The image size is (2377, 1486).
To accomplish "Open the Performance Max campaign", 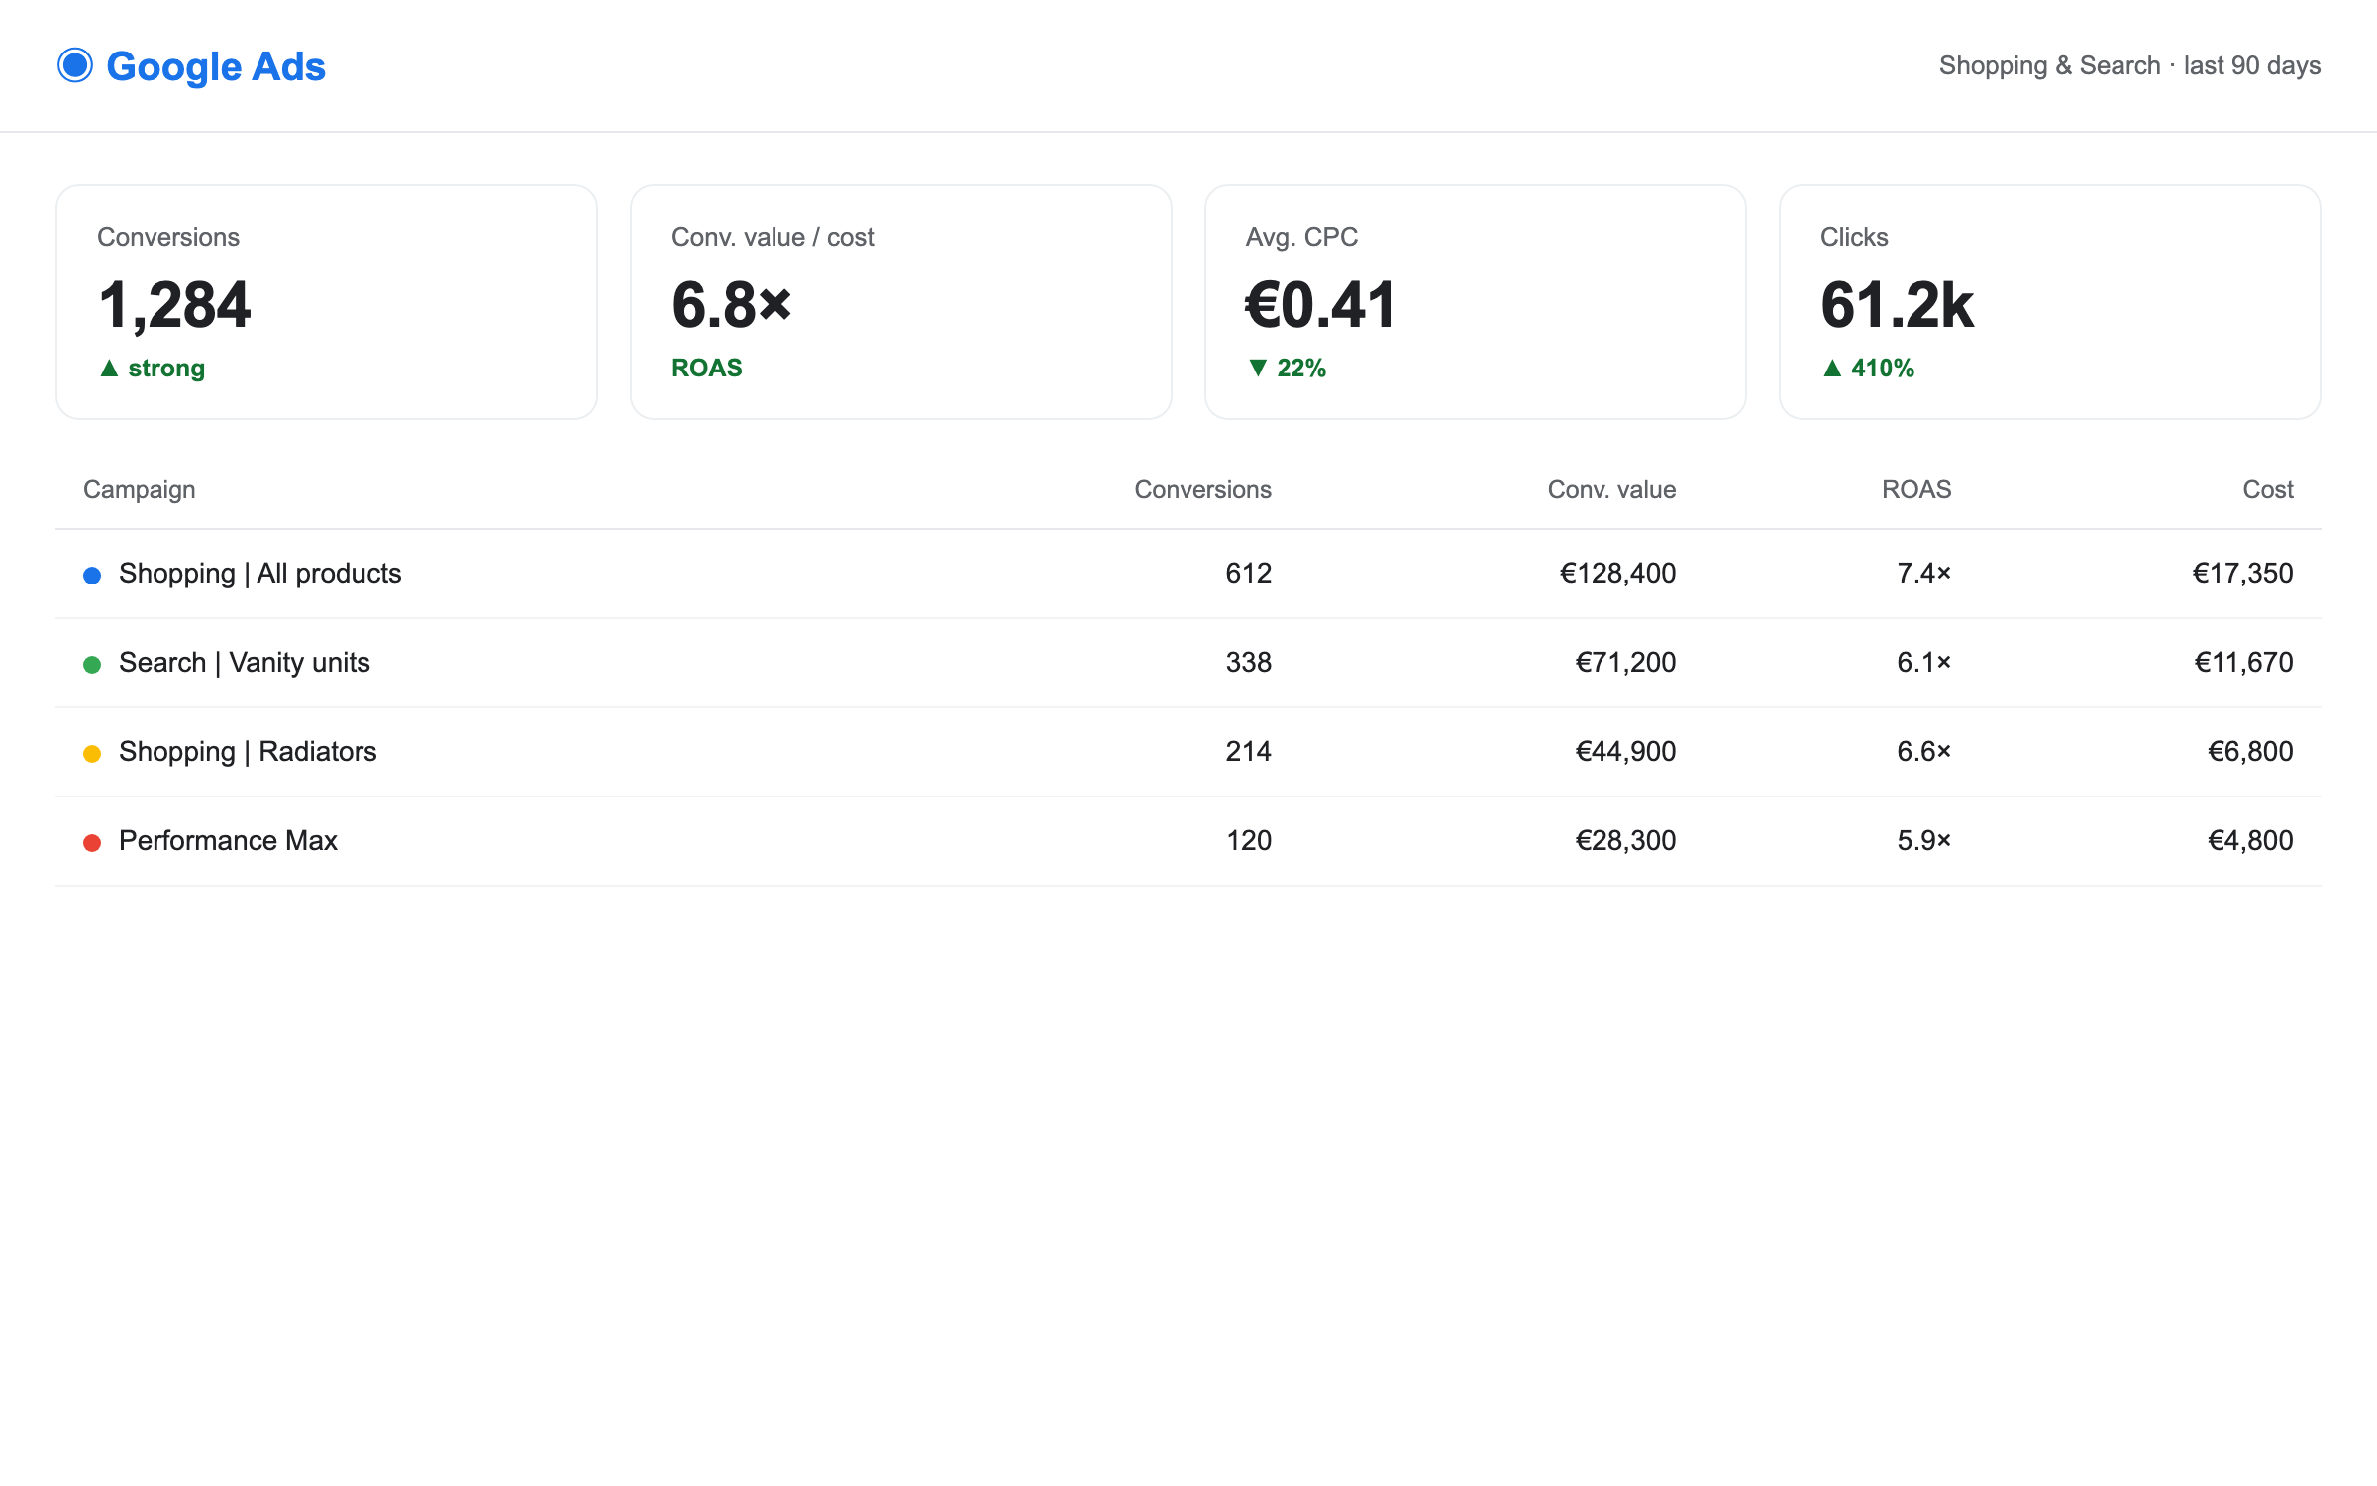I will coord(228,840).
